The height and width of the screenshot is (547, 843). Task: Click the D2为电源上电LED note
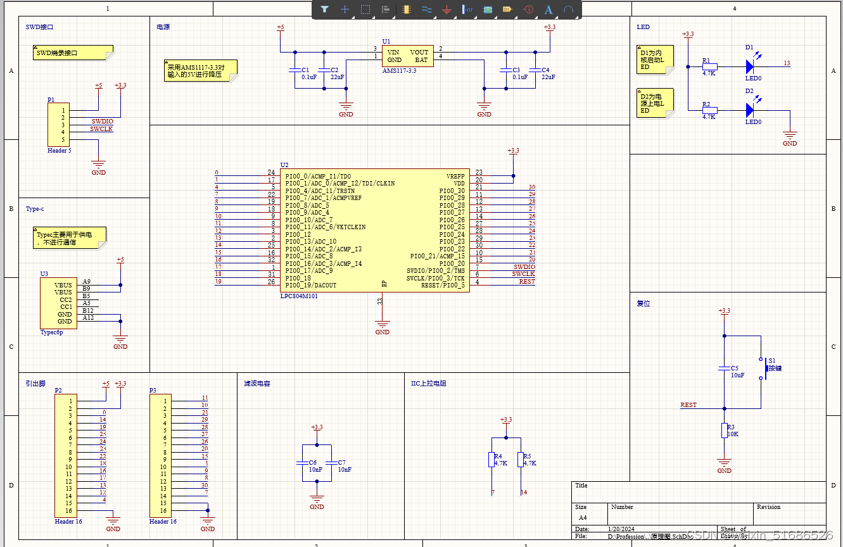pyautogui.click(x=655, y=103)
